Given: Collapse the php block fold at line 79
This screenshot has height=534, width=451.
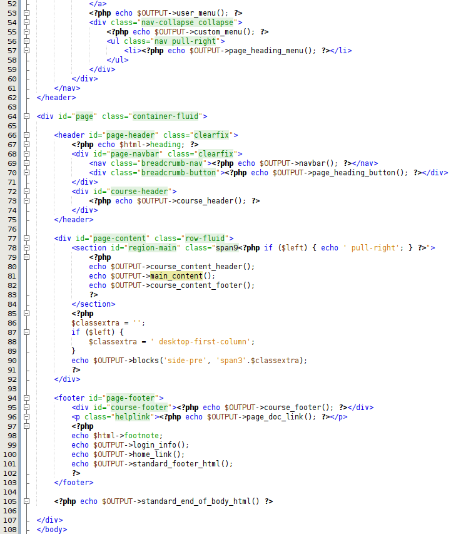Looking at the screenshot, I should 26,257.
